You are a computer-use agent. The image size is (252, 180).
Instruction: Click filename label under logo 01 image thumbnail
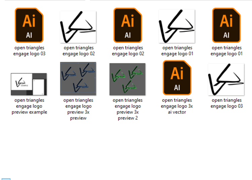tap(177, 51)
